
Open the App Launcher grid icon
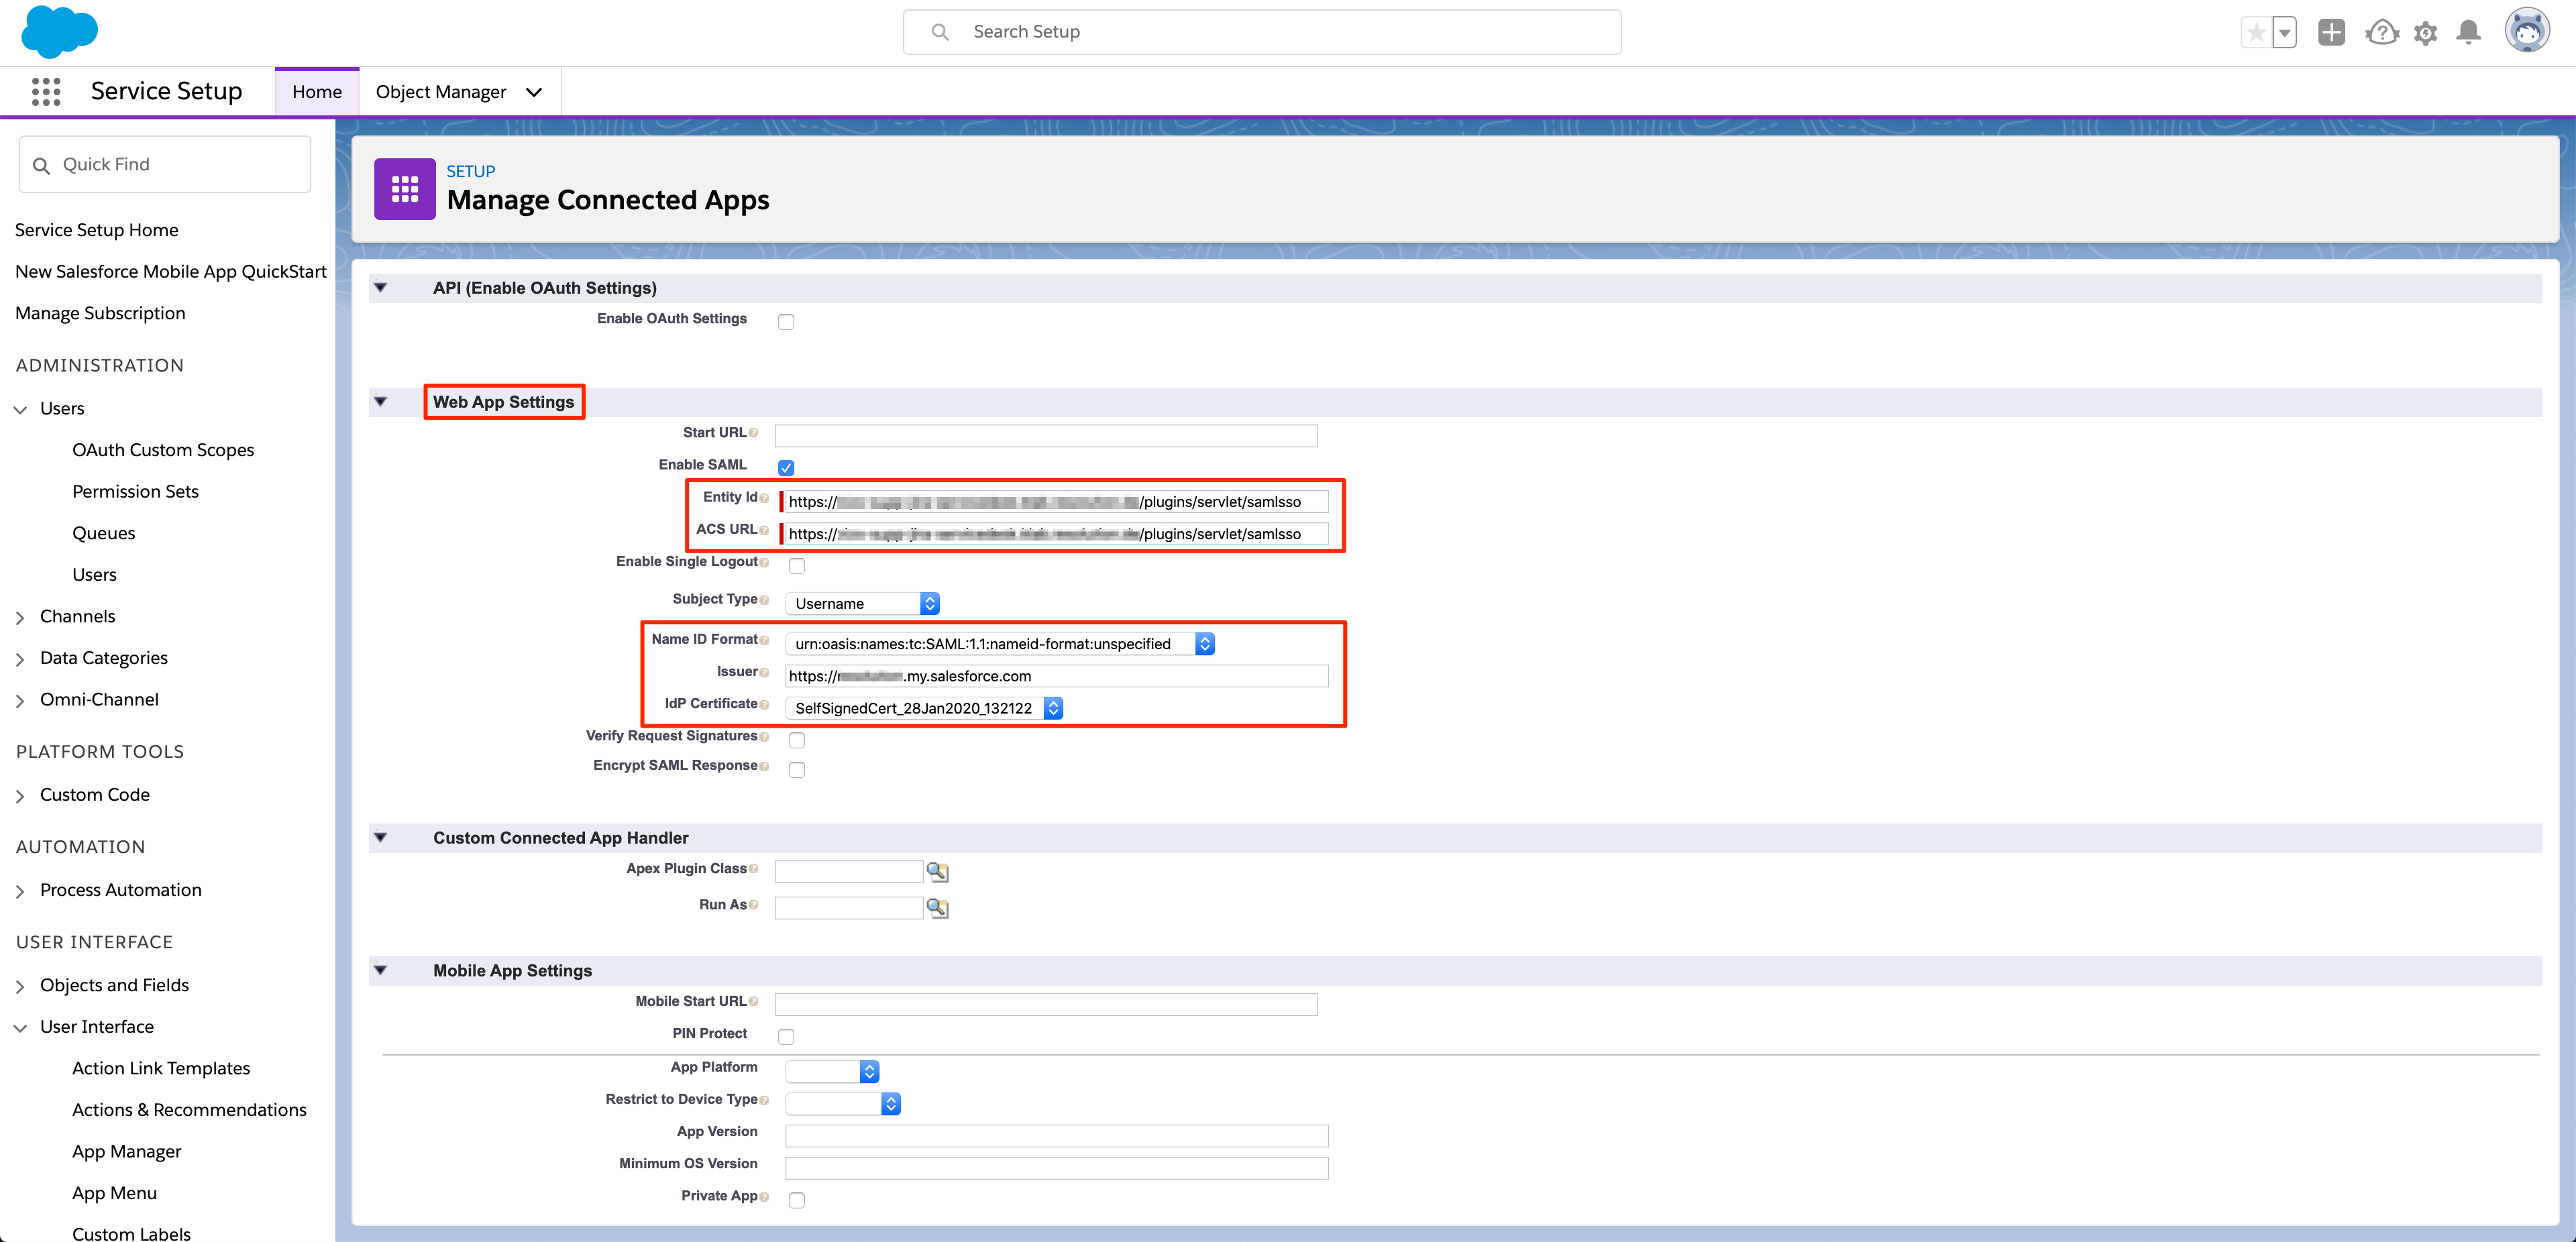click(46, 92)
